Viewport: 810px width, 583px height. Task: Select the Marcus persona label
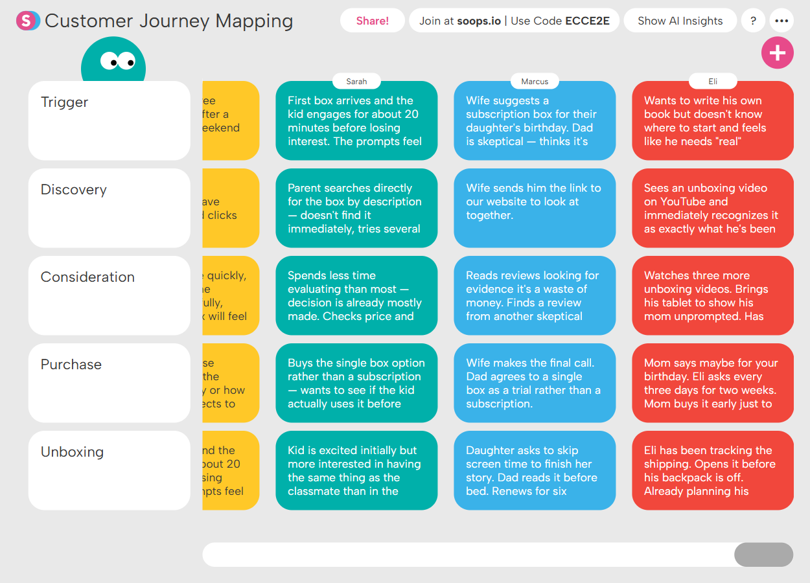535,81
